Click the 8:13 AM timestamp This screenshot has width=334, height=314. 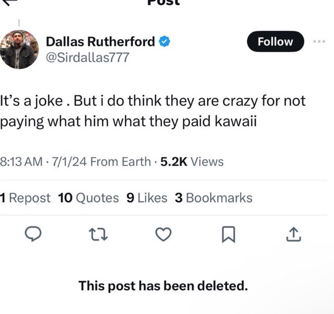[x=21, y=162]
